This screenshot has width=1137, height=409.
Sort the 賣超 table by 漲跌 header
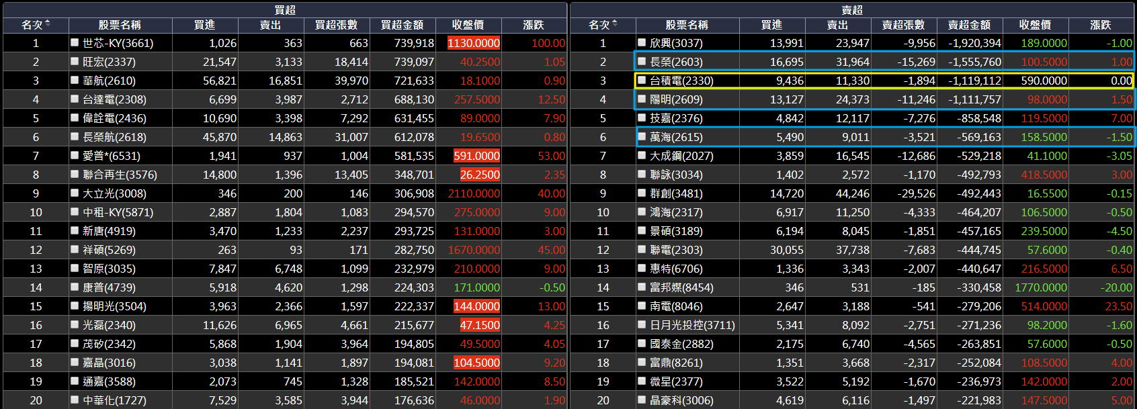[x=1101, y=25]
